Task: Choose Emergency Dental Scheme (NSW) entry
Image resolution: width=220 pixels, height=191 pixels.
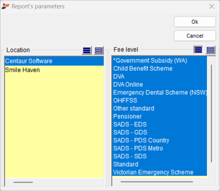Action: (x=159, y=93)
